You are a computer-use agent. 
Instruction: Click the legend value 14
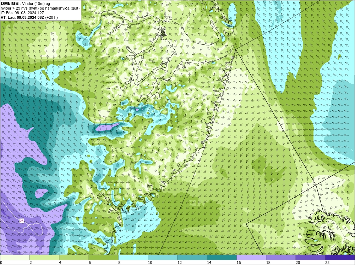pos(209,263)
